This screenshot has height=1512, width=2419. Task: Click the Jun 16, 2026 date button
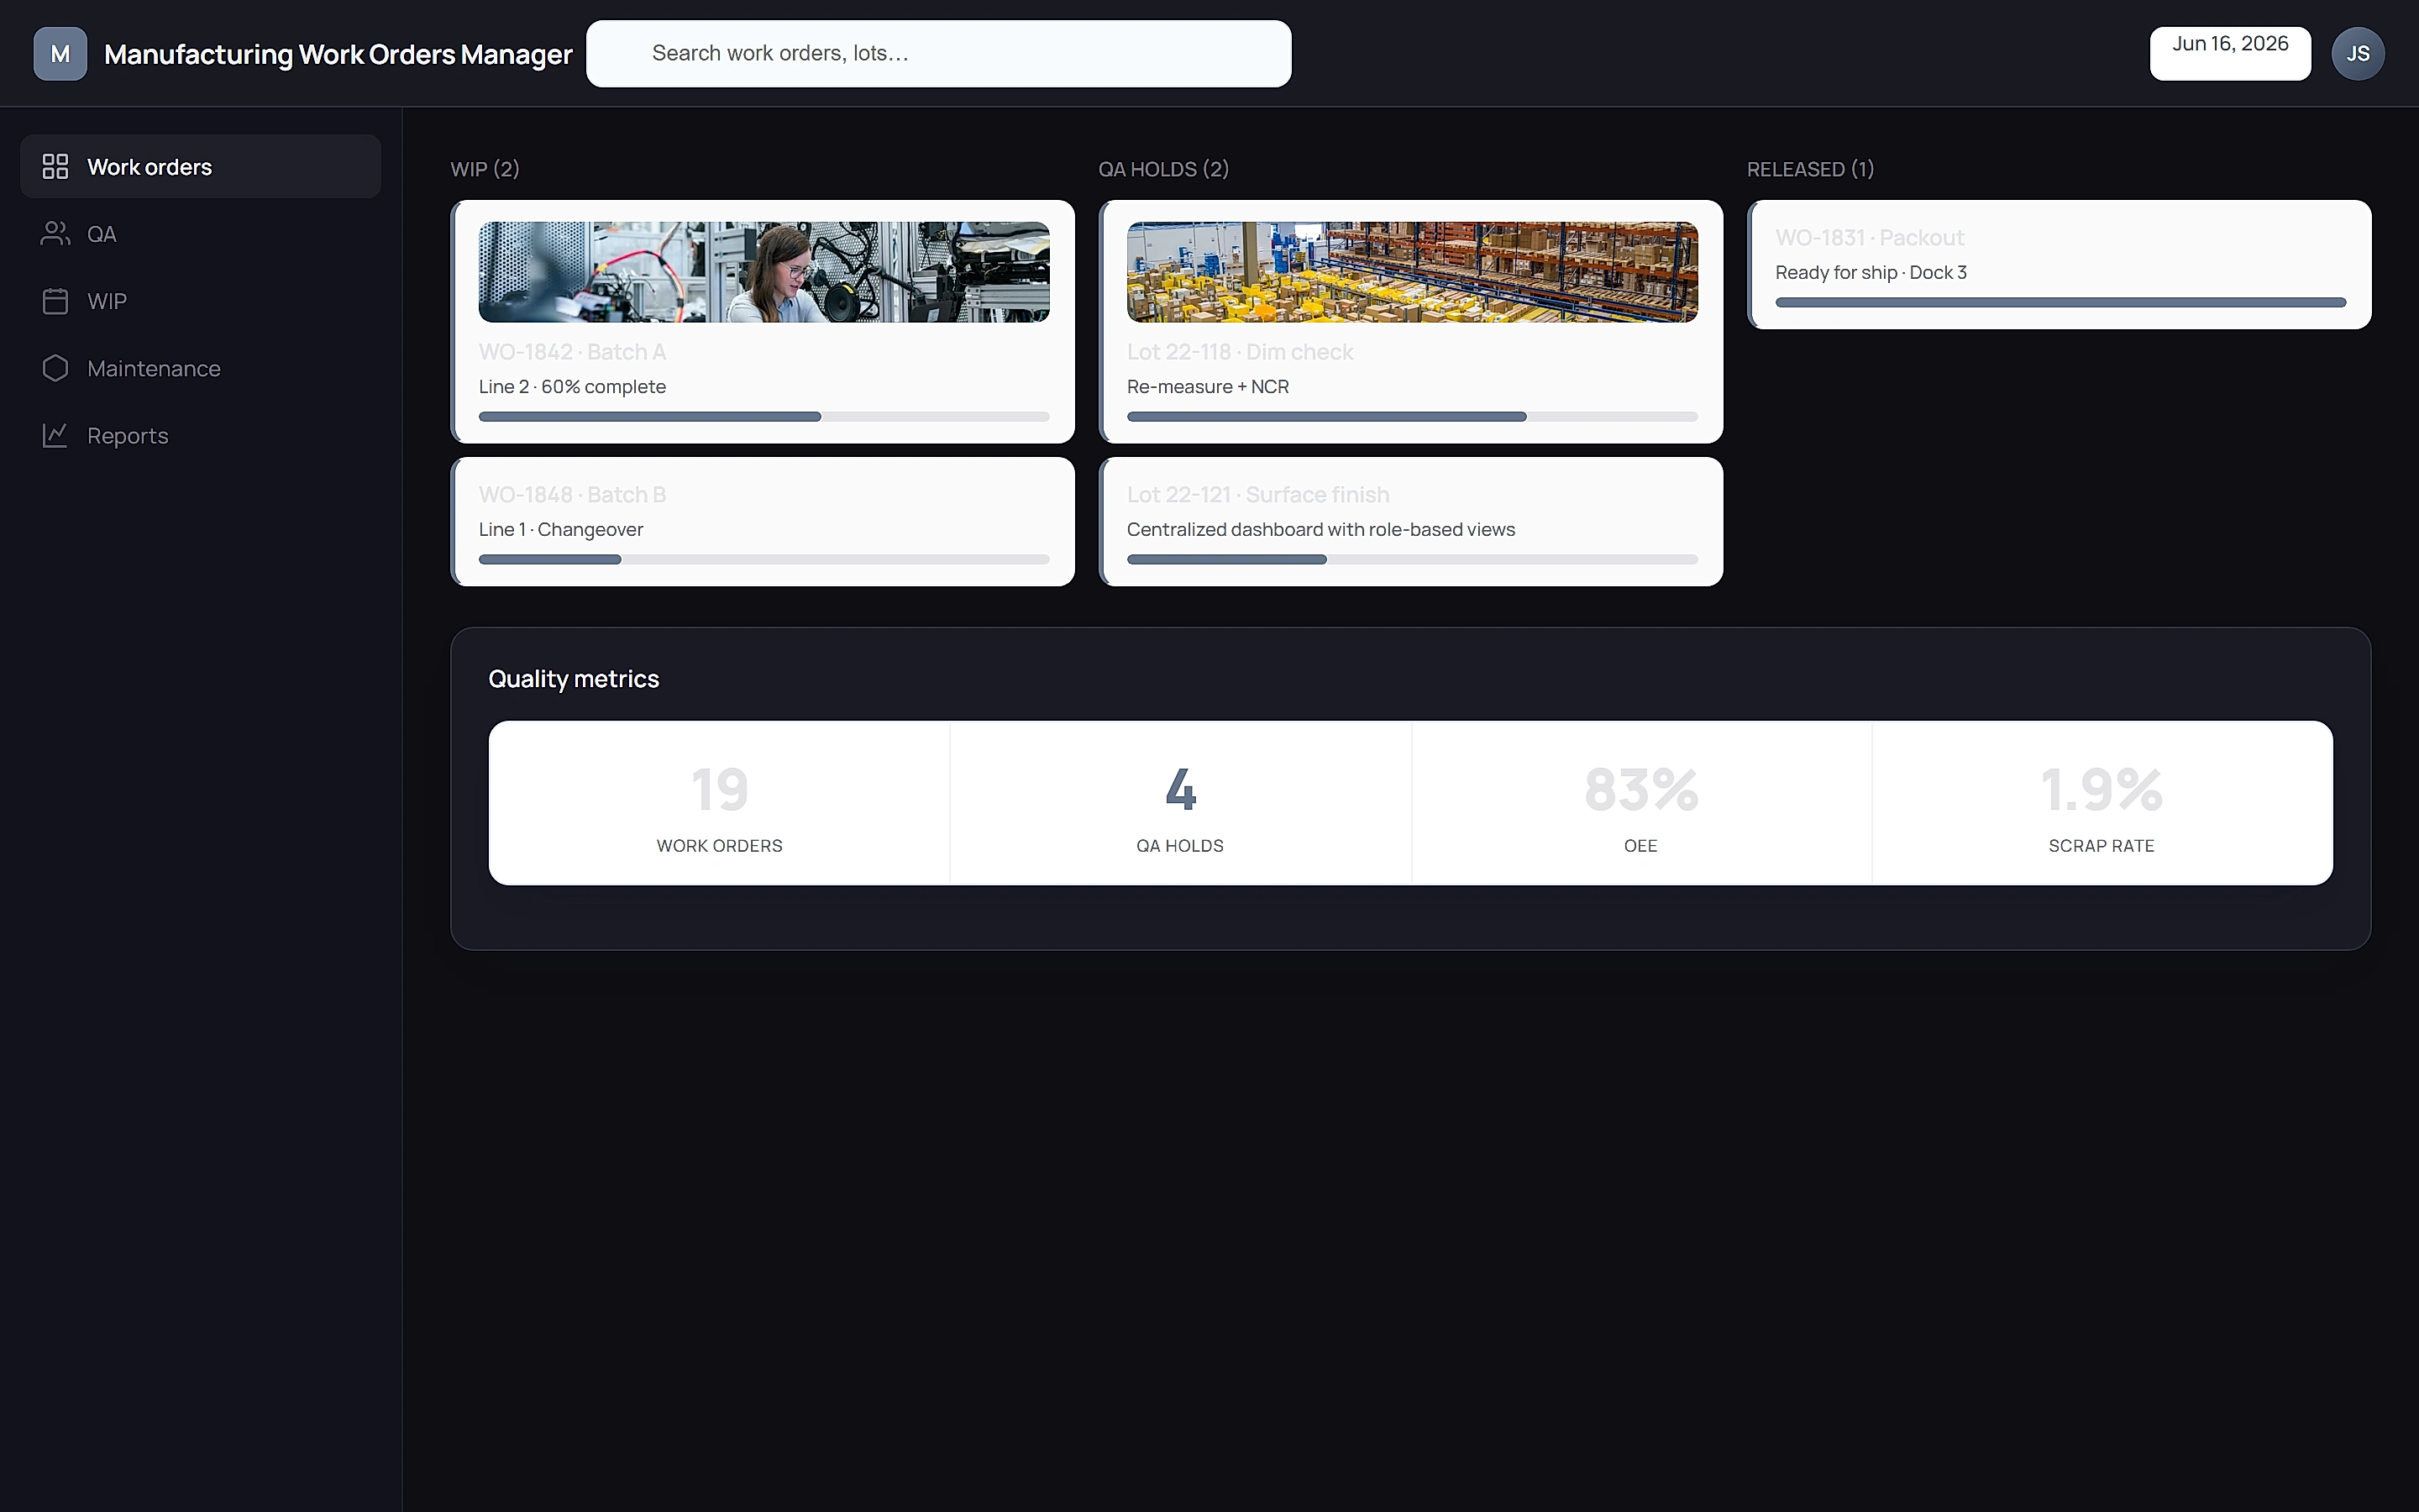2230,54
